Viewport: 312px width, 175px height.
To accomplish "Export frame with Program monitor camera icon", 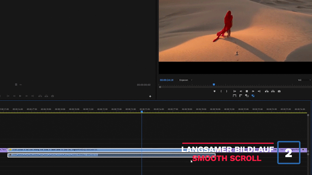I will pos(279,91).
